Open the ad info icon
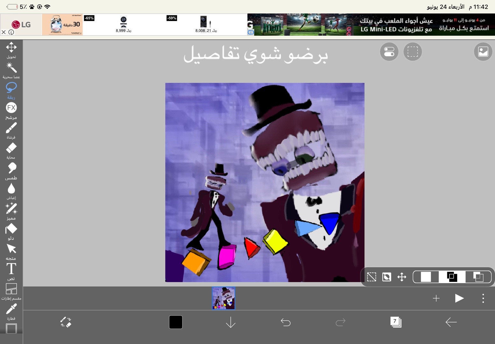 (x=11, y=32)
